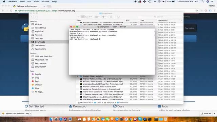This screenshot has width=217, height=122.
Task: Open Visual Studio from the Dock
Action: pyautogui.click(x=136, y=119)
